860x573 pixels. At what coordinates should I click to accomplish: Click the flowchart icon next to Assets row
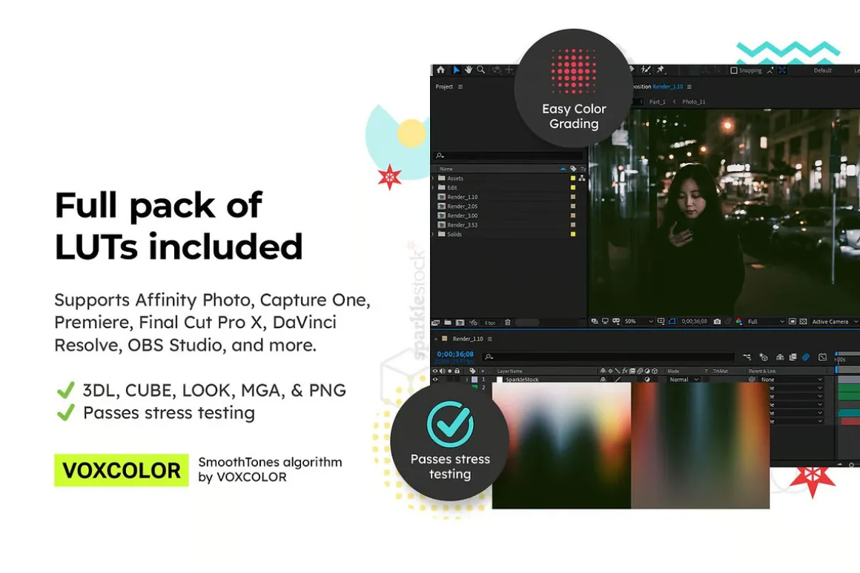coord(582,178)
